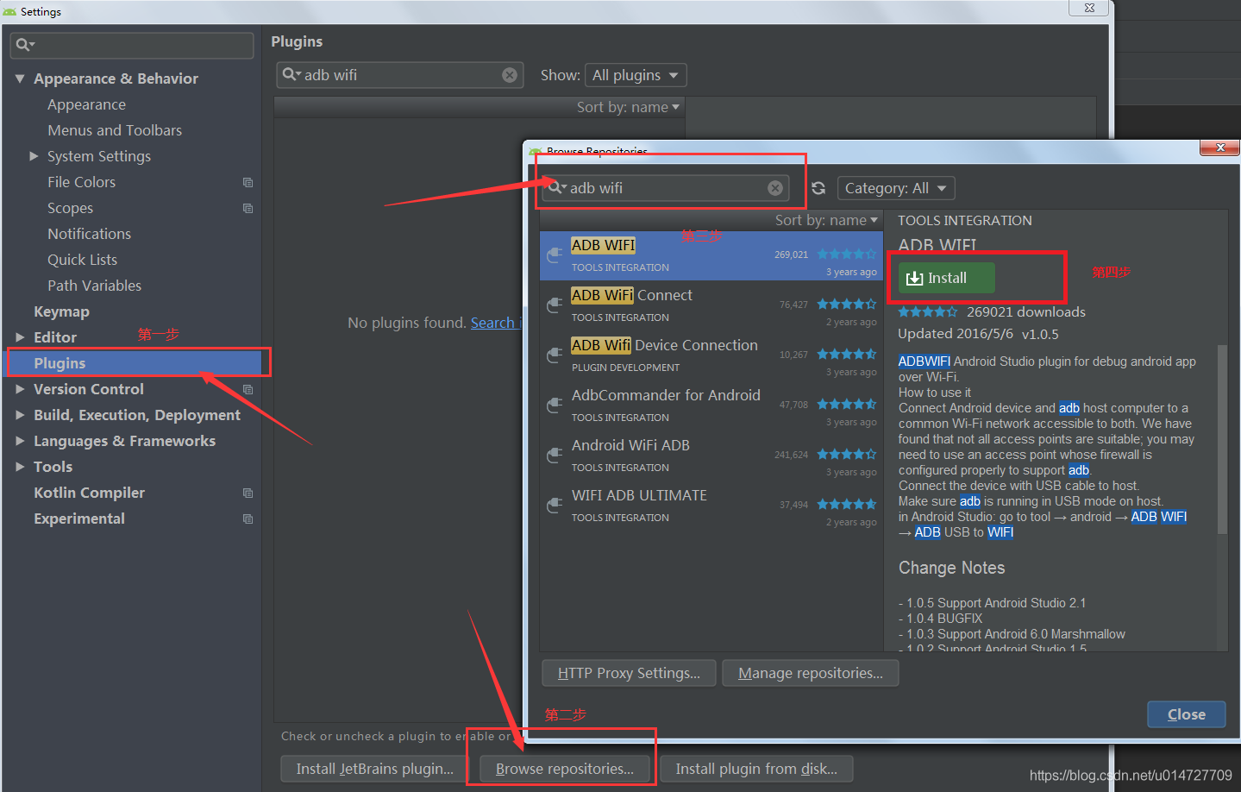Expand the Tools settings node

point(20,467)
